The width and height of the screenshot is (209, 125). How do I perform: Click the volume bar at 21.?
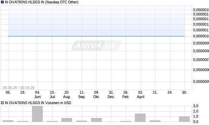pyautogui.click(x=155, y=121)
